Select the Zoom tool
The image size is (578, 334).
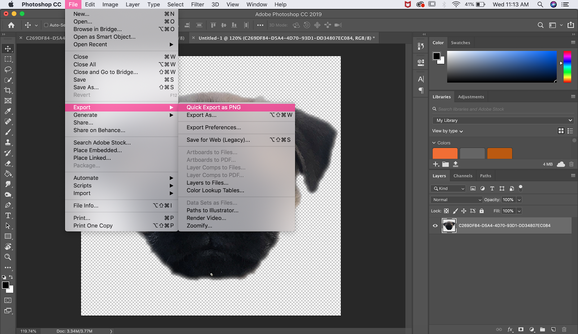coord(8,257)
